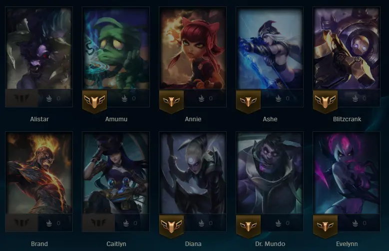Choose the Annie champion portrait

coord(193,48)
